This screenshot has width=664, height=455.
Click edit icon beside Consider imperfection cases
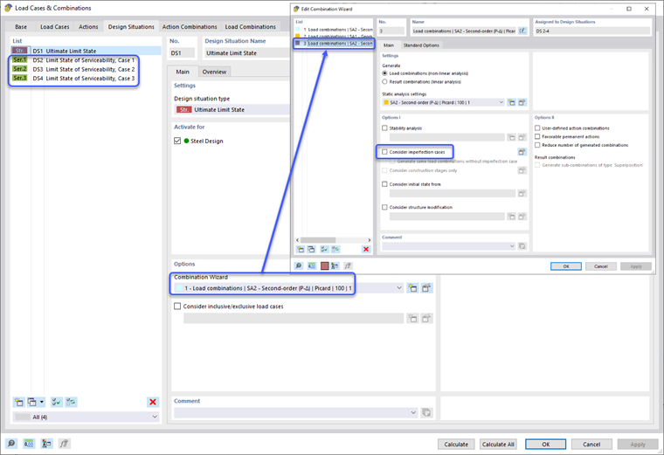(522, 152)
